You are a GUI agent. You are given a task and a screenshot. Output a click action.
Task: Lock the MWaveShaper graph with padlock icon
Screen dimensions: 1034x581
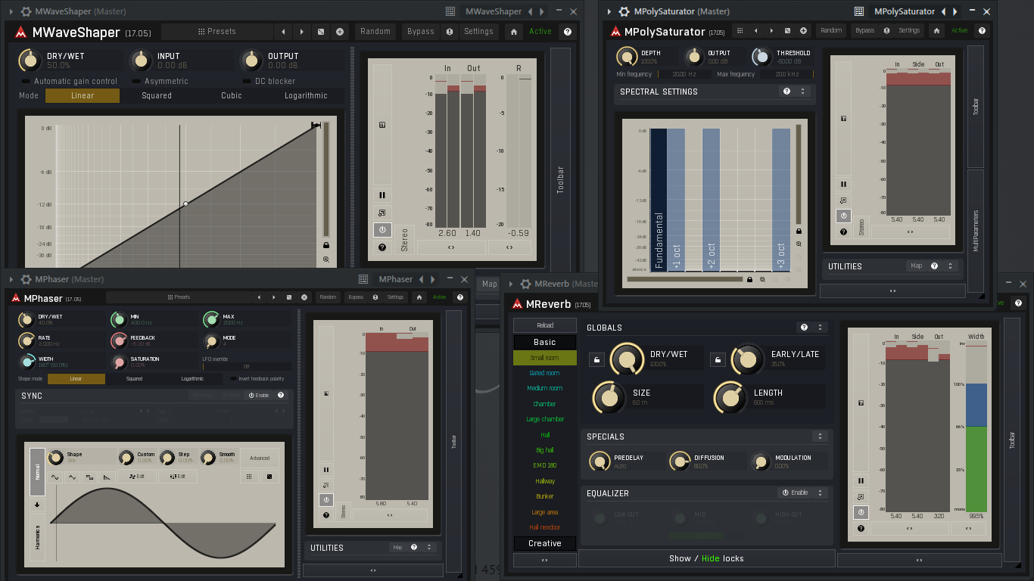click(326, 245)
